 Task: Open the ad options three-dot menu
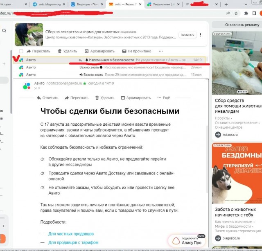(x=200, y=34)
